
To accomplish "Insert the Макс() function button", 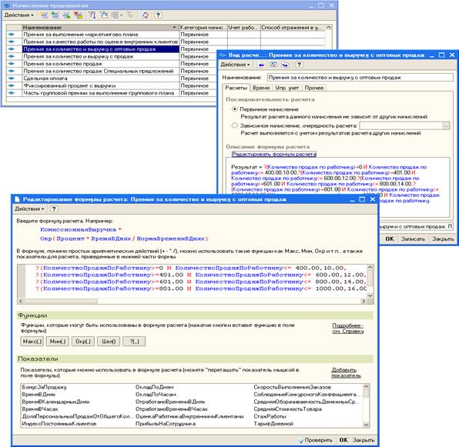I will 32,341.
